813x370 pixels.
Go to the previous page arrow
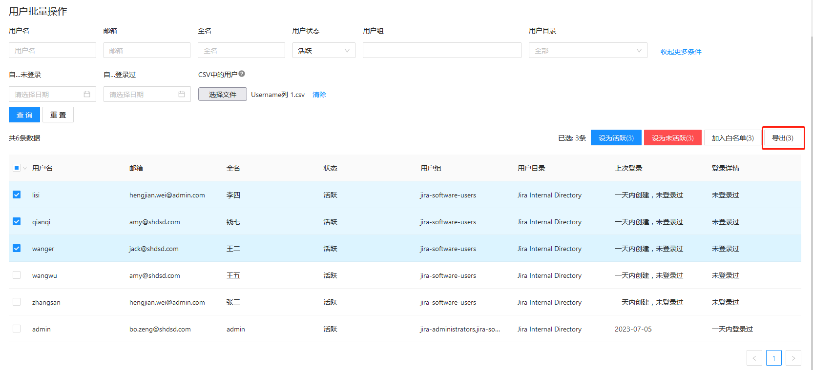[754, 358]
